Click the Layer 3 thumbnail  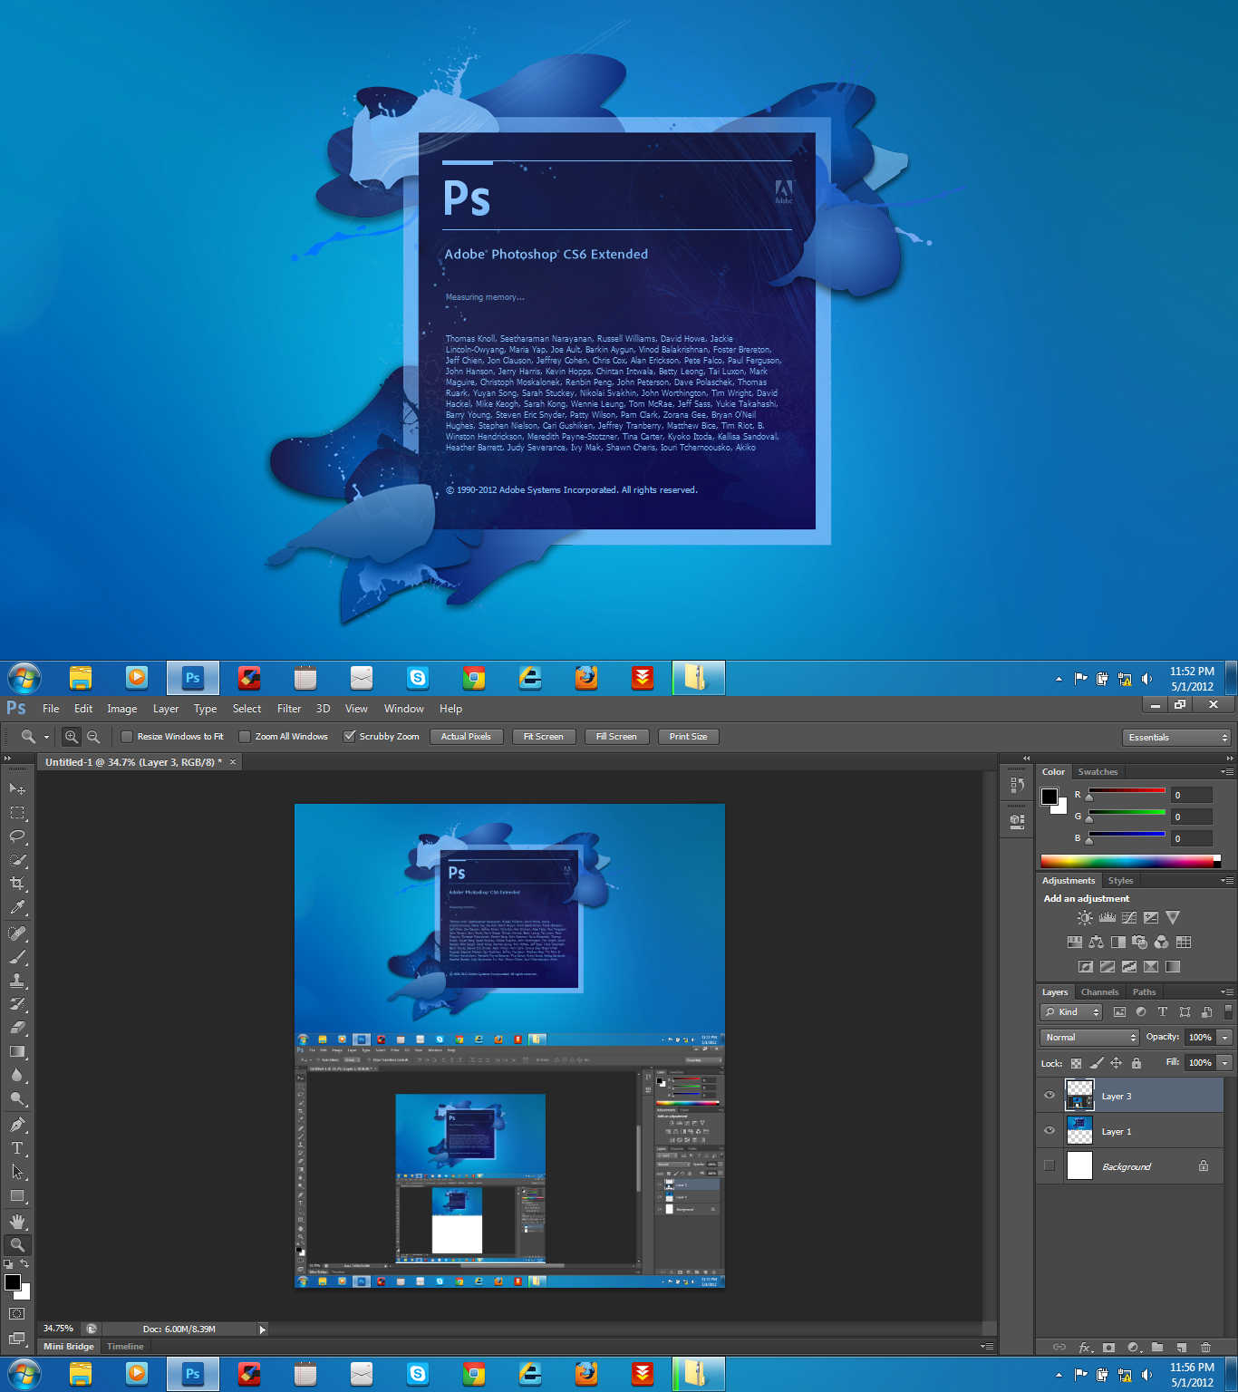point(1078,1096)
